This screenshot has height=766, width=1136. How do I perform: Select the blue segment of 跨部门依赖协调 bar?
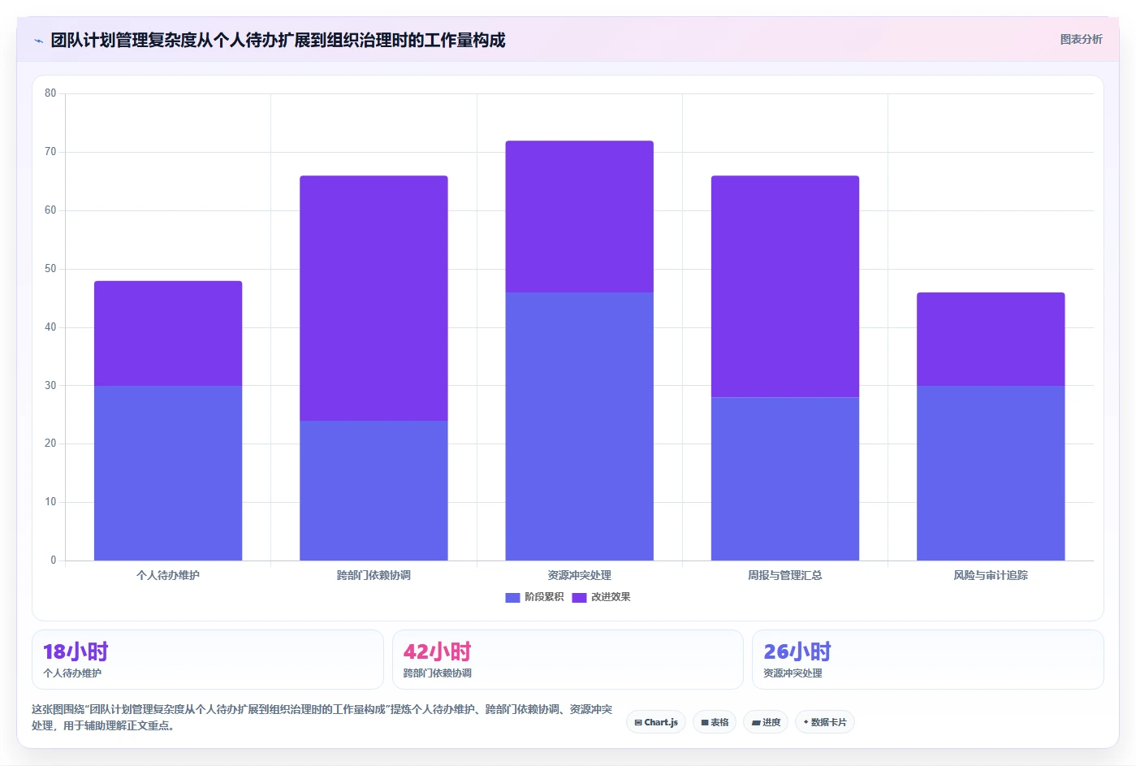374,491
